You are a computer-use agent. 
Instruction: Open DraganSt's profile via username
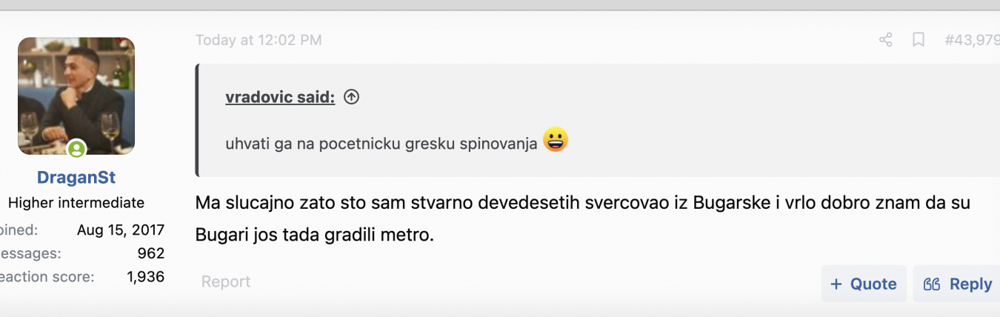pos(76,178)
